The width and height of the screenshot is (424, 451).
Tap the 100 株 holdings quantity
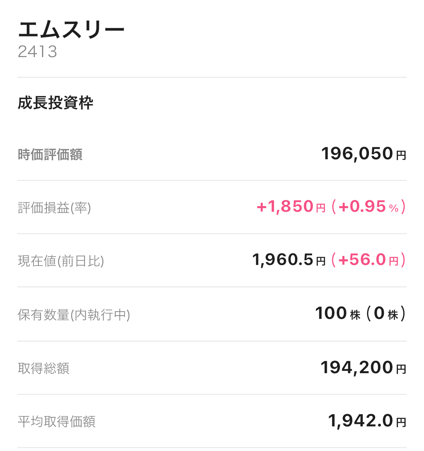pyautogui.click(x=338, y=313)
